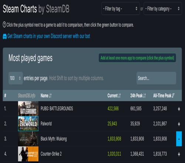Add Palworld to comparison using plus icon

click(179, 124)
